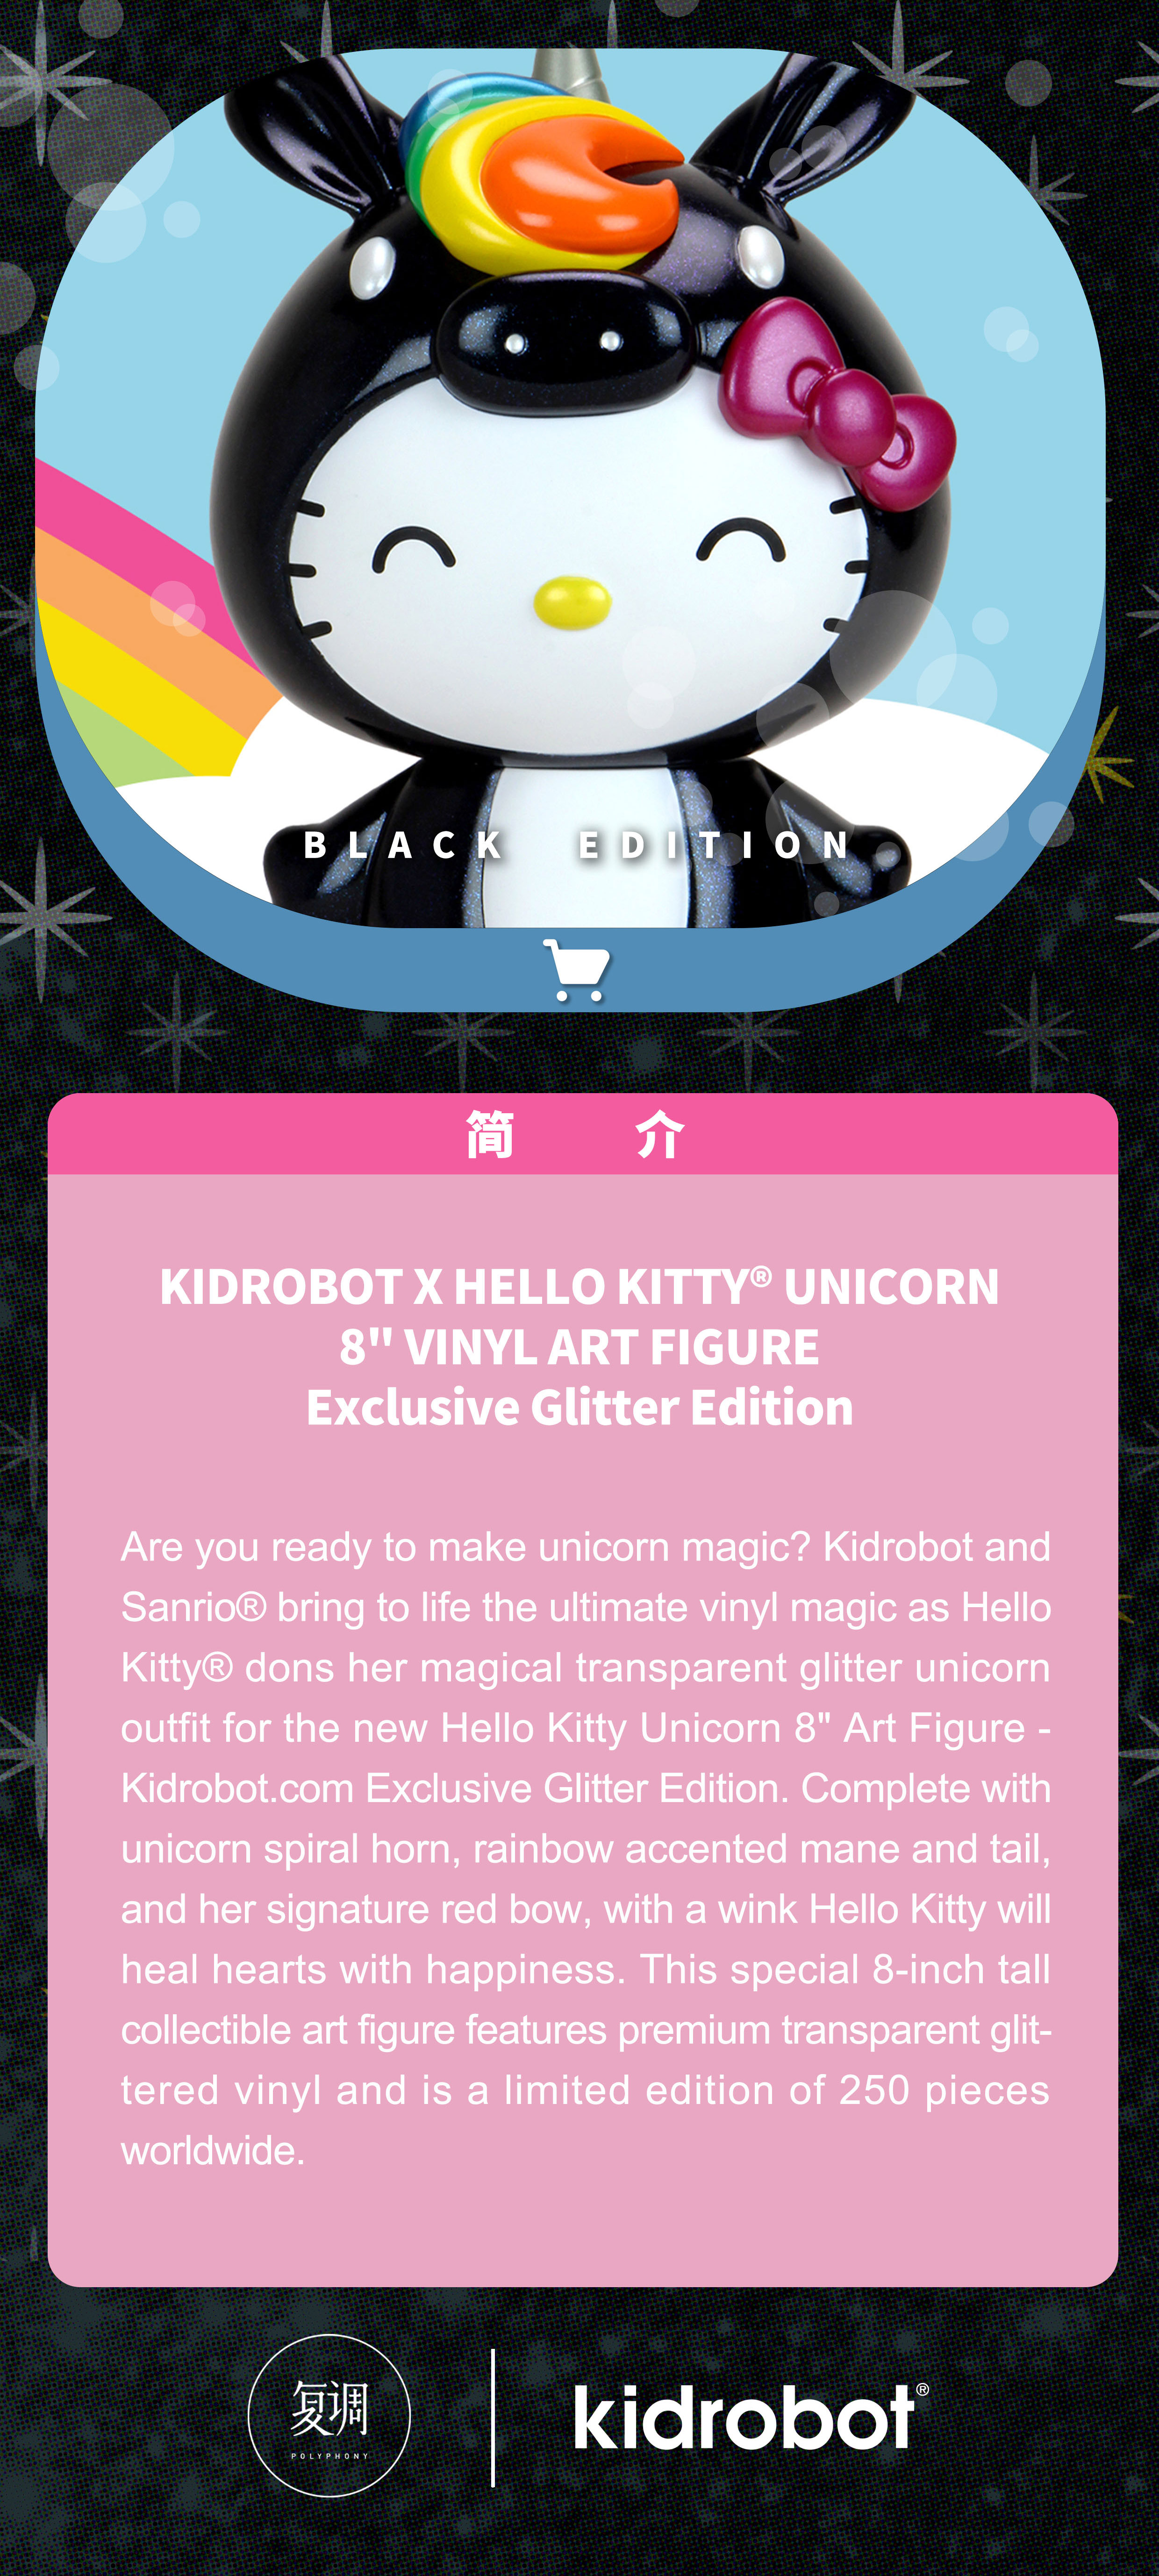Image resolution: width=1159 pixels, height=2576 pixels.
Task: Click the POLYPHONY text under the logo
Action: tap(329, 2456)
